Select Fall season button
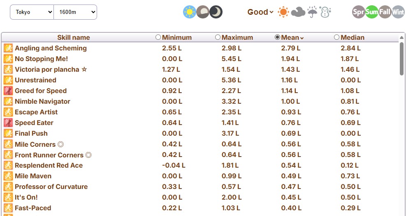 pos(385,12)
